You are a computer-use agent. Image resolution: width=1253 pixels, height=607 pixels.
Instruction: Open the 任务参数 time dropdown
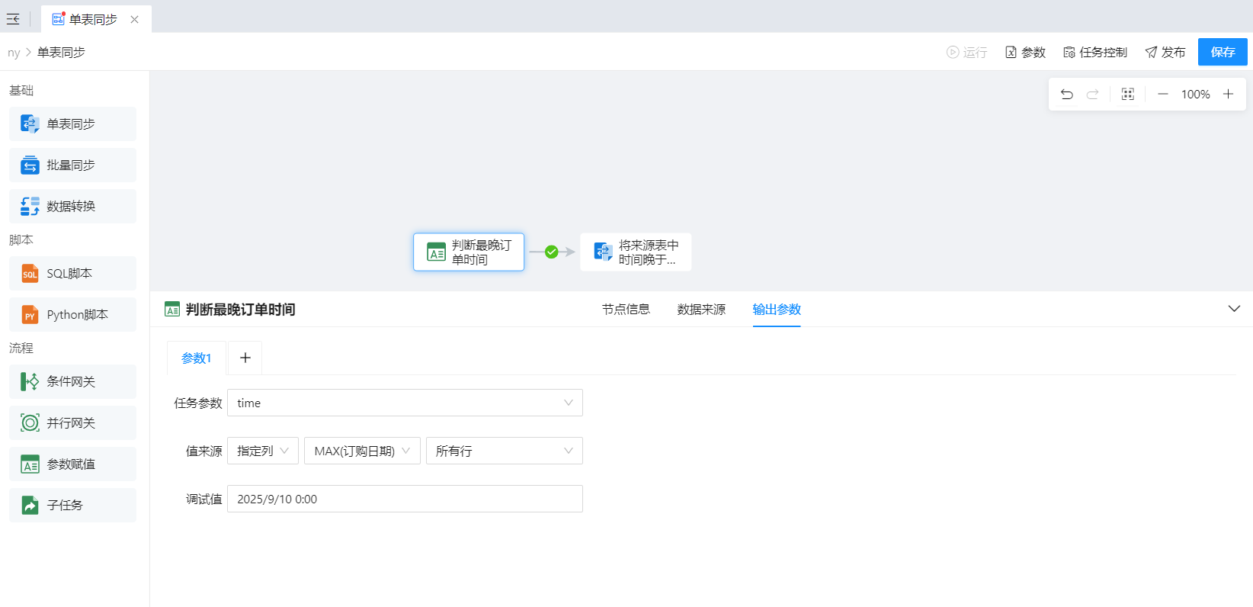[404, 403]
